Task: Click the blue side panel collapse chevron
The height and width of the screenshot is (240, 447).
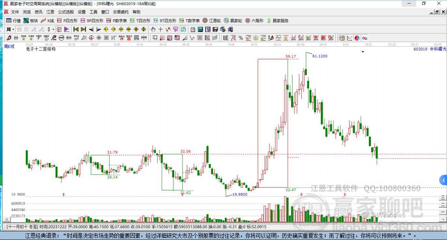Action: click(444, 180)
